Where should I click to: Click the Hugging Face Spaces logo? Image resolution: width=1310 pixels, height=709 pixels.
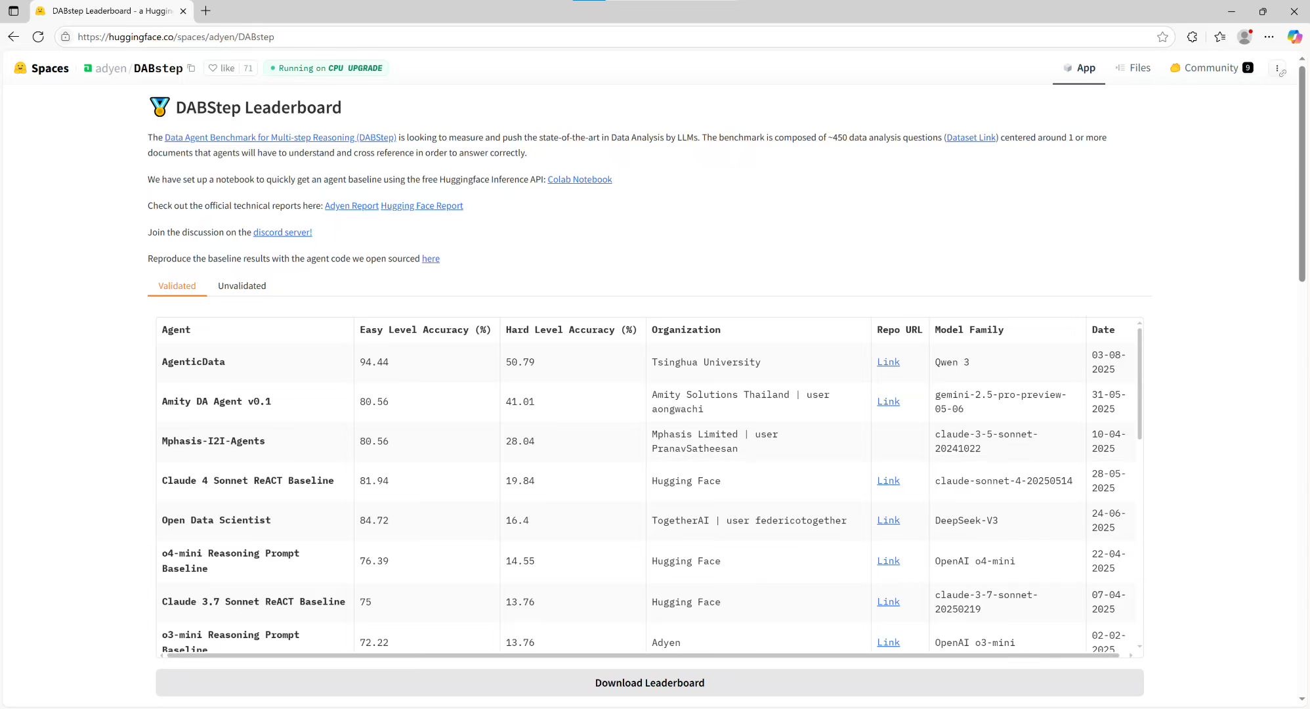[41, 68]
